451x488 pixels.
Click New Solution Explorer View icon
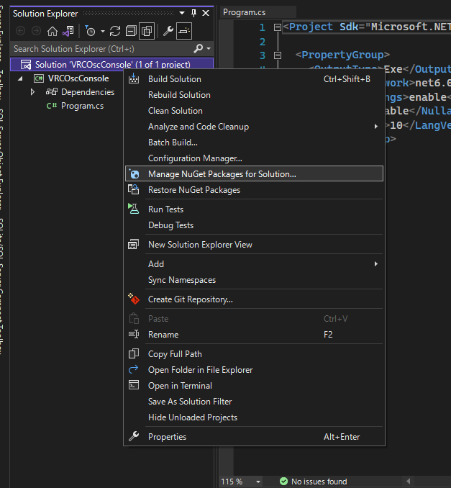click(134, 245)
